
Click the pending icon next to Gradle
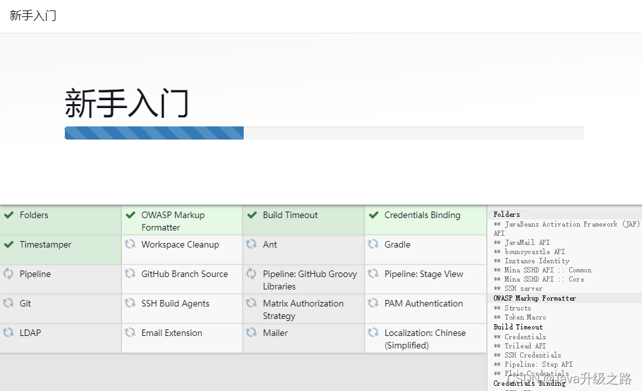tap(373, 244)
